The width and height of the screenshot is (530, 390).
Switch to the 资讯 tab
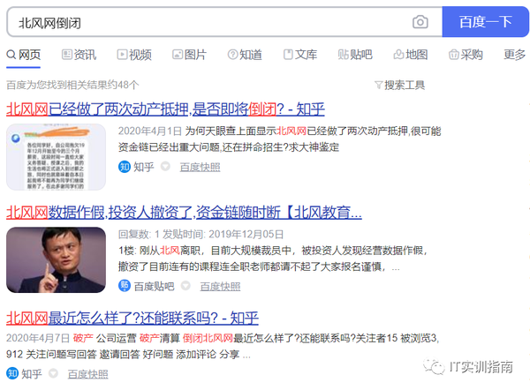pos(79,55)
